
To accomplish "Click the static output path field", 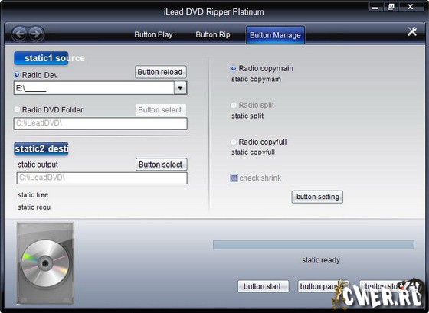I will (102, 178).
